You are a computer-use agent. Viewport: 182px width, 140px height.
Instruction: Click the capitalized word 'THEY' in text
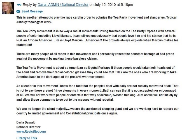tap(119, 72)
